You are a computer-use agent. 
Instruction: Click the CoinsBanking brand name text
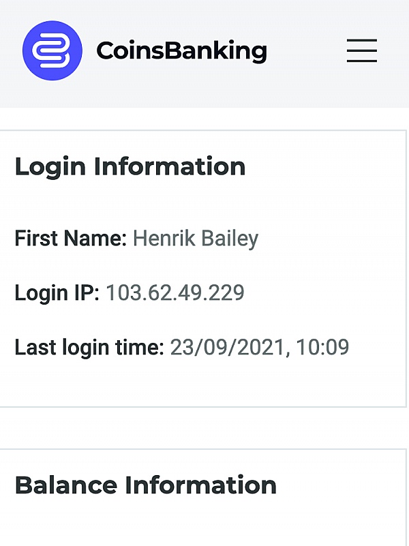181,51
